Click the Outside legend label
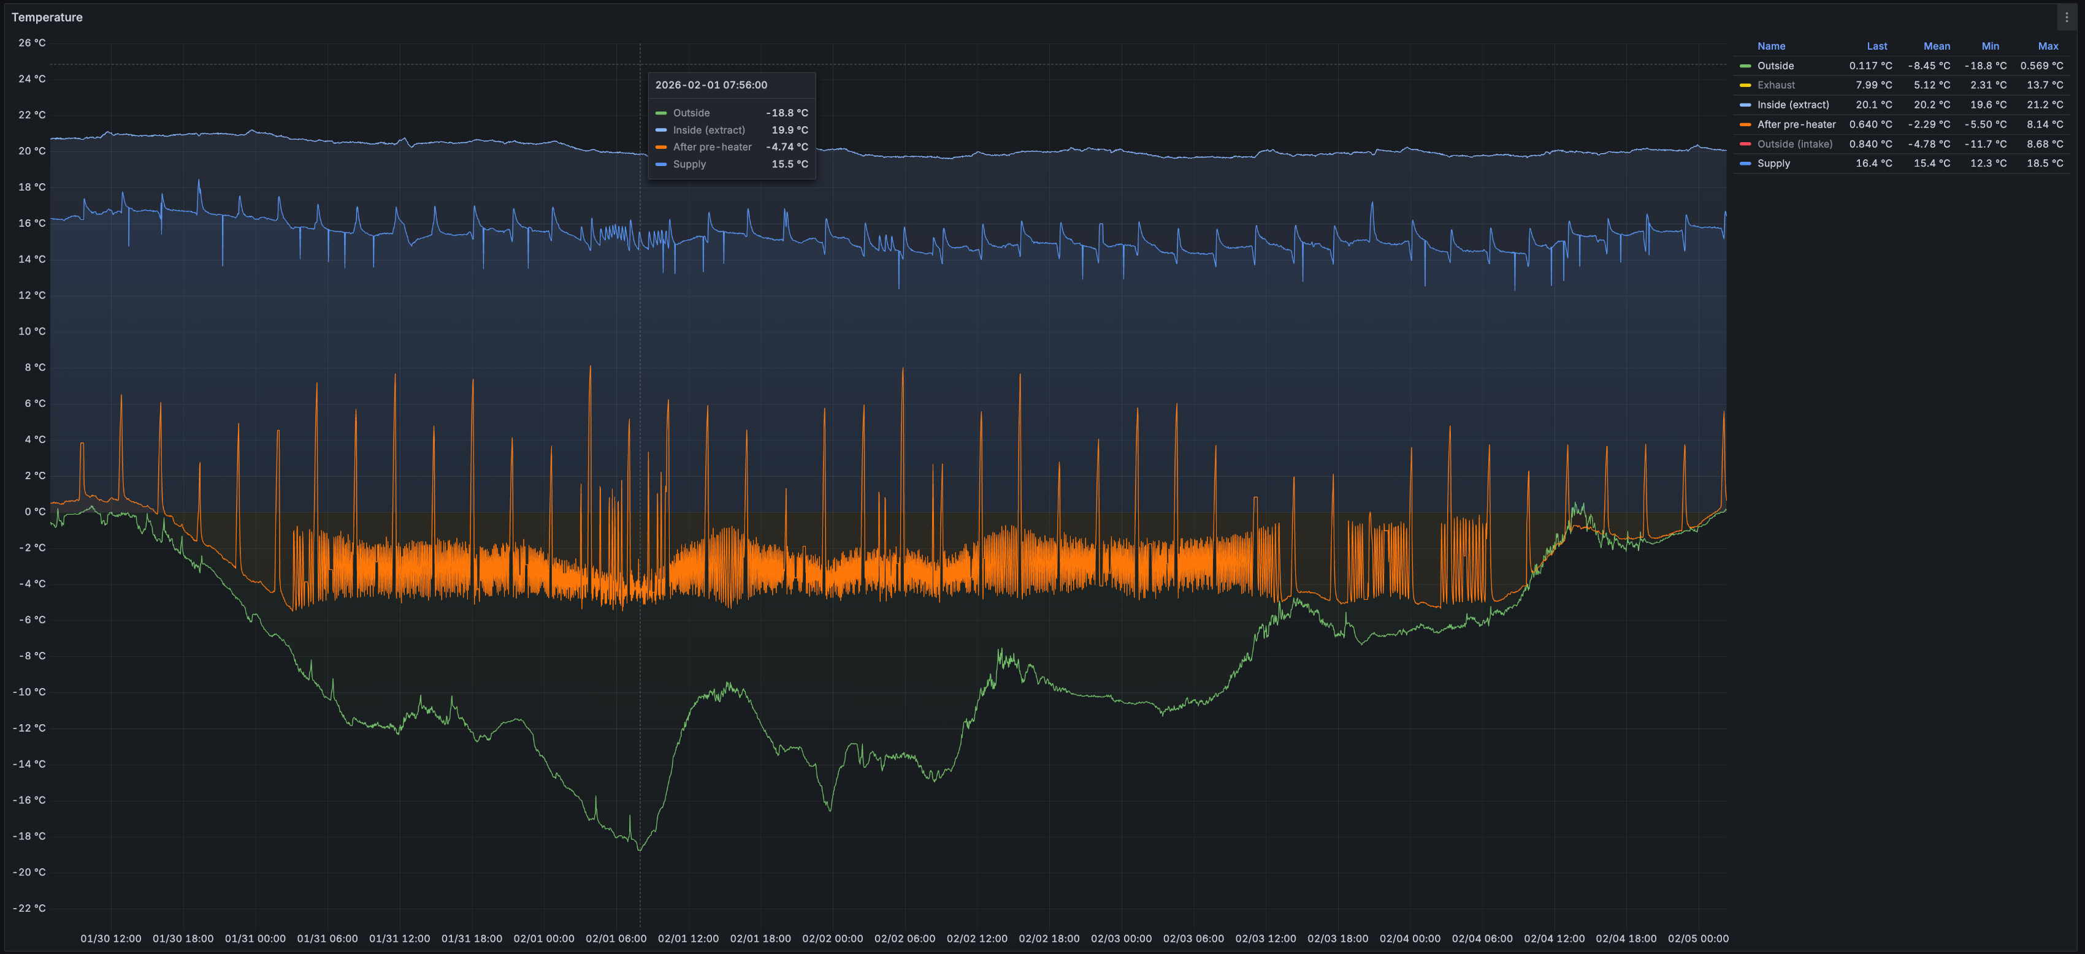The height and width of the screenshot is (954, 2085). coord(1775,66)
